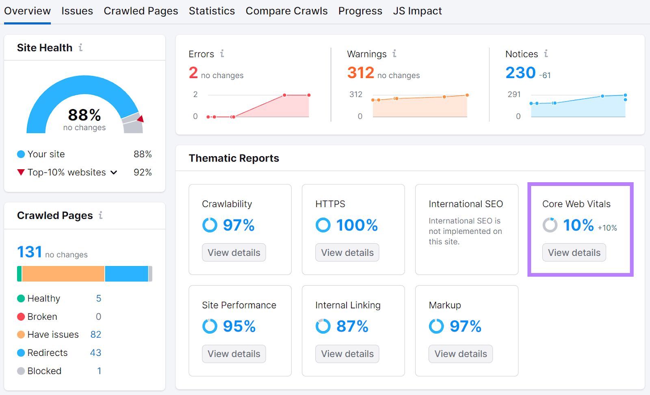Open the JS Impact tab
The width and height of the screenshot is (650, 395).
coord(417,11)
